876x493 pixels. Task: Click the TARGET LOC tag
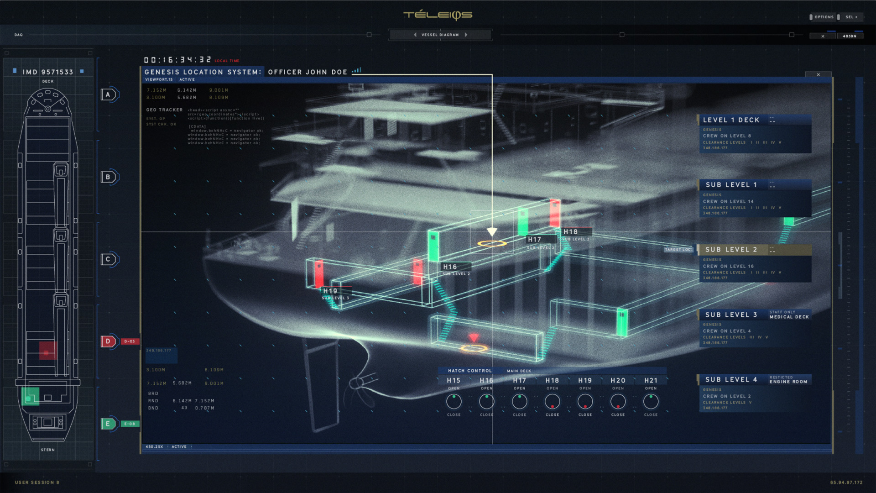pyautogui.click(x=679, y=250)
